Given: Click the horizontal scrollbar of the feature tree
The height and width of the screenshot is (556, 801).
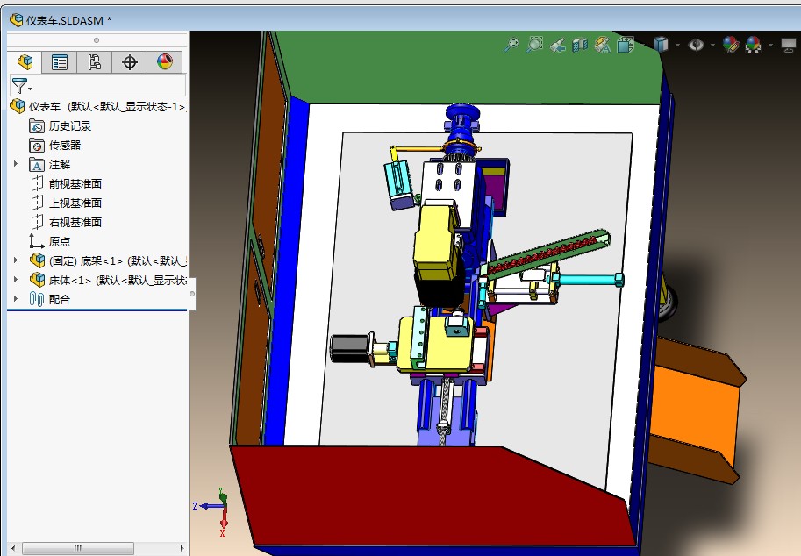Looking at the screenshot, I should (78, 548).
